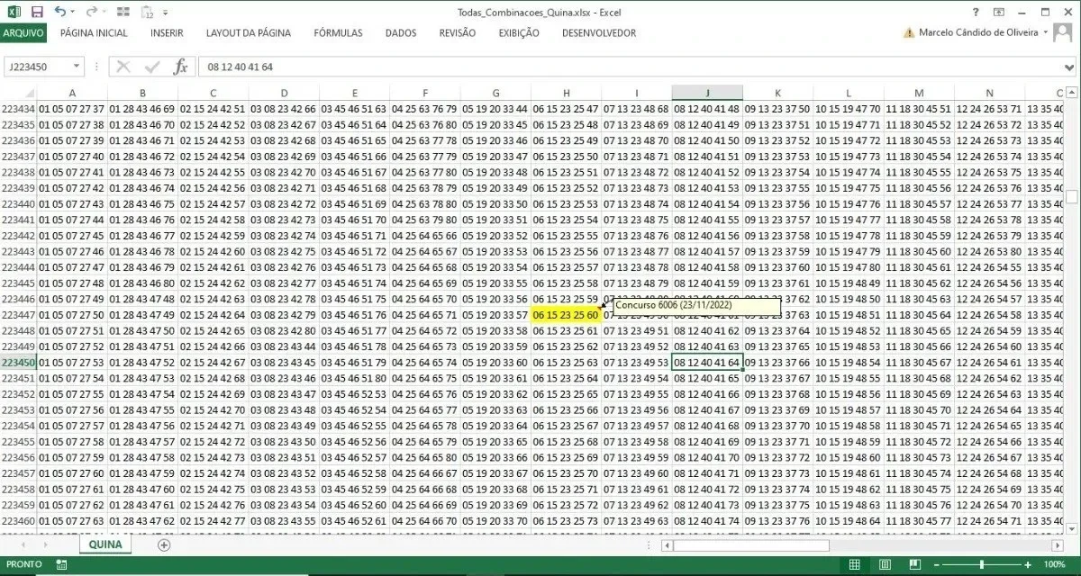Image resolution: width=1081 pixels, height=576 pixels.
Task: Expand the Name Box dropdown arrow
Action: (77, 67)
